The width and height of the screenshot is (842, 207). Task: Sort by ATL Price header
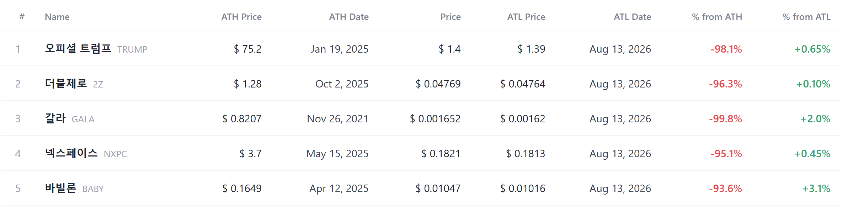tap(526, 17)
